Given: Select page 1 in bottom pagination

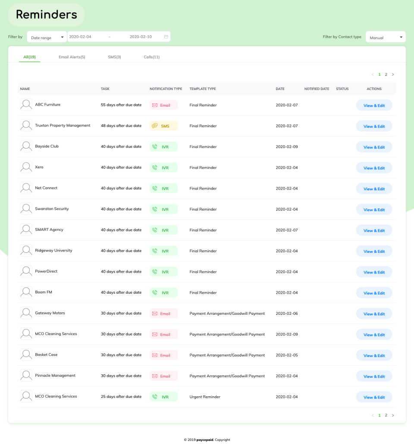Looking at the screenshot, I should pos(379,416).
